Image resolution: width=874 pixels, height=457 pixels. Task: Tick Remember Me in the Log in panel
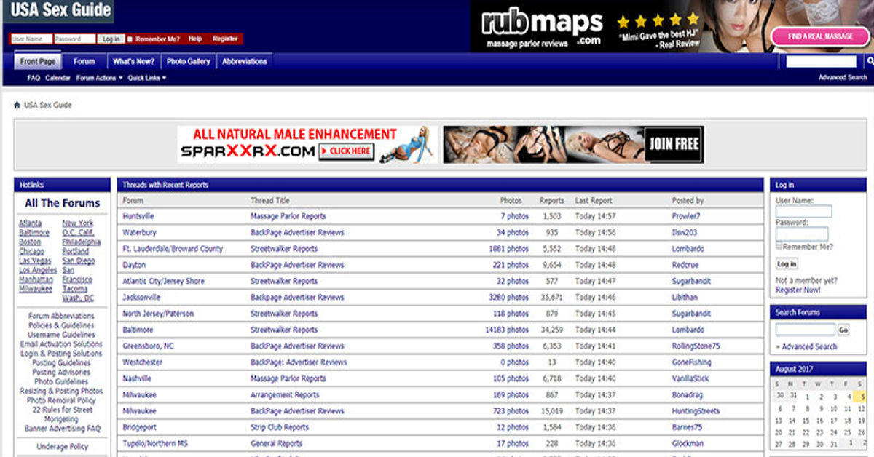779,246
